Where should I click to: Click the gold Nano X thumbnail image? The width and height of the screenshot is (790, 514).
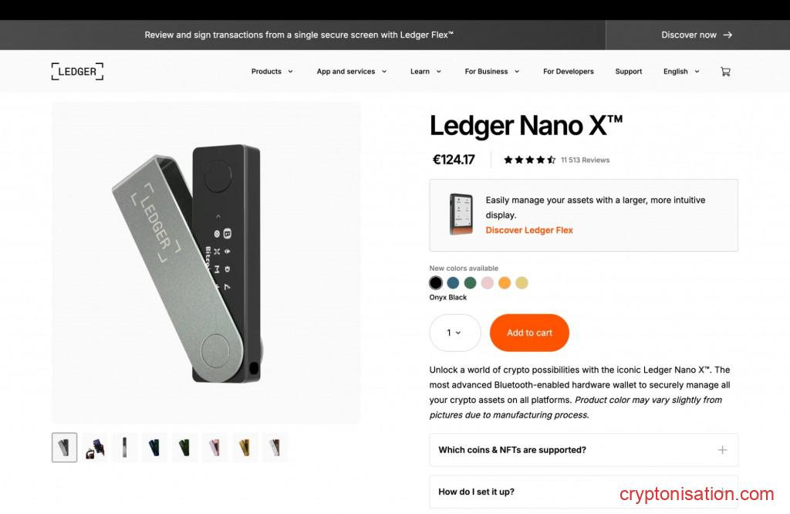pyautogui.click(x=245, y=447)
